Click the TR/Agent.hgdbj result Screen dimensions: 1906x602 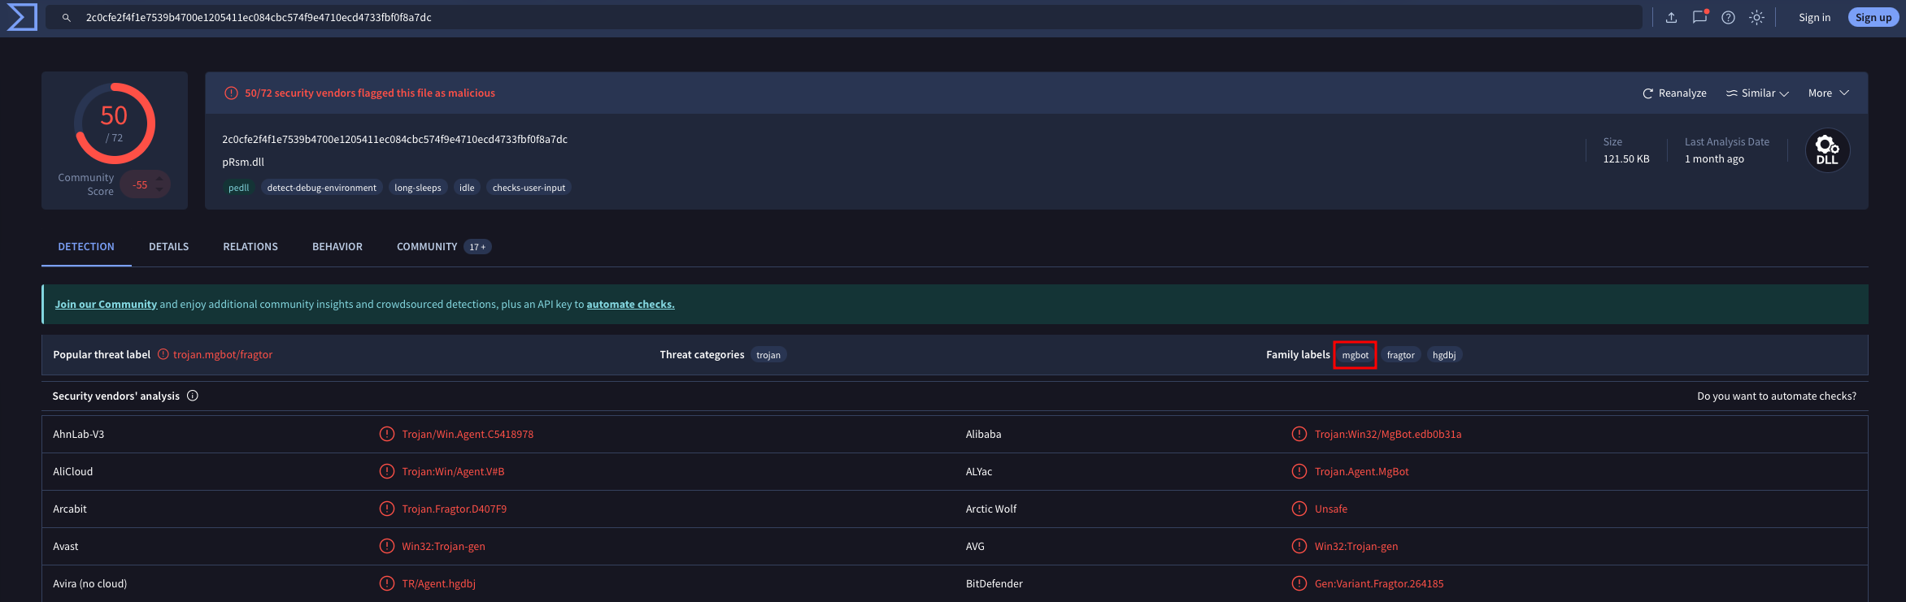438,583
